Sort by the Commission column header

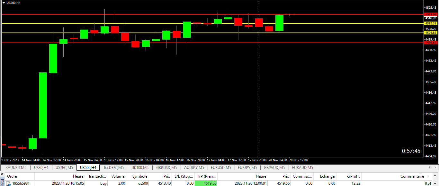(x=302, y=176)
